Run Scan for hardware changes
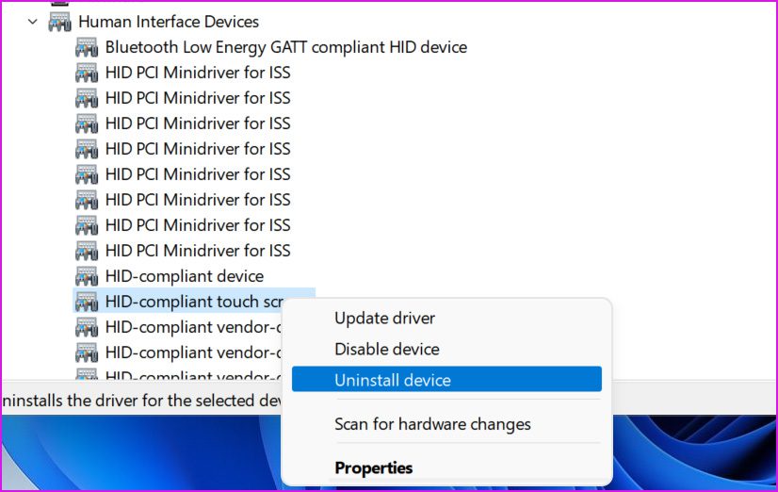Viewport: 778px width, 492px height. click(x=432, y=424)
